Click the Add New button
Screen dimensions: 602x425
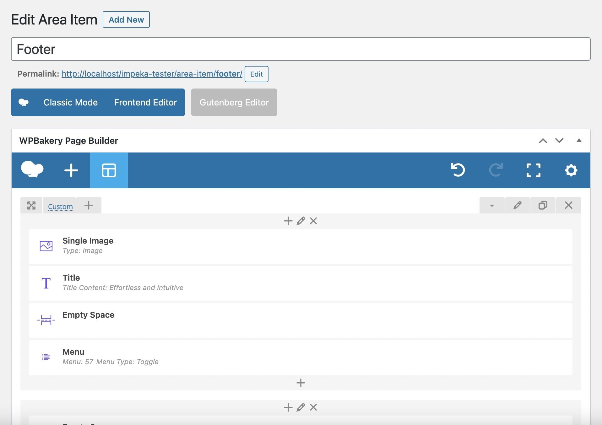click(x=126, y=19)
